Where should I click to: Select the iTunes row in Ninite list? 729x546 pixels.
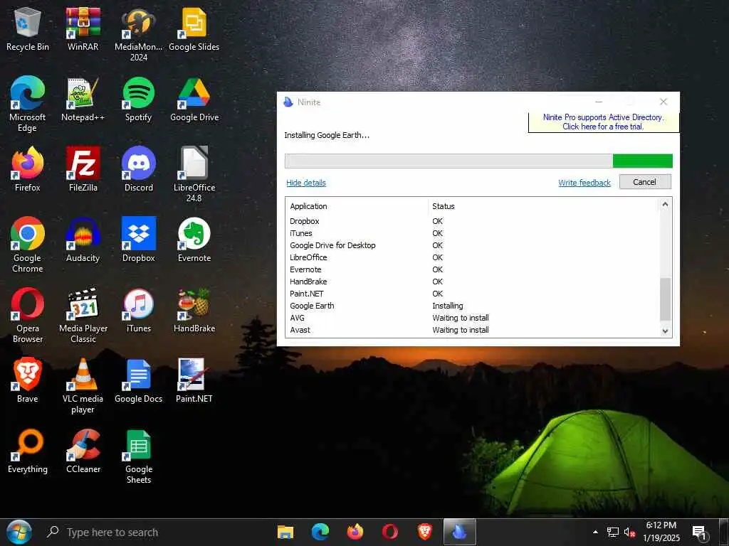(x=473, y=233)
